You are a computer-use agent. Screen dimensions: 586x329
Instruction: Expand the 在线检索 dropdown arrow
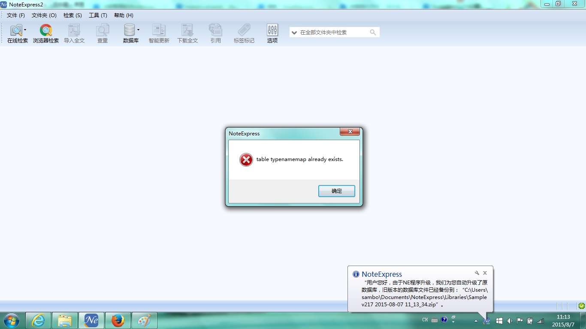click(x=25, y=30)
